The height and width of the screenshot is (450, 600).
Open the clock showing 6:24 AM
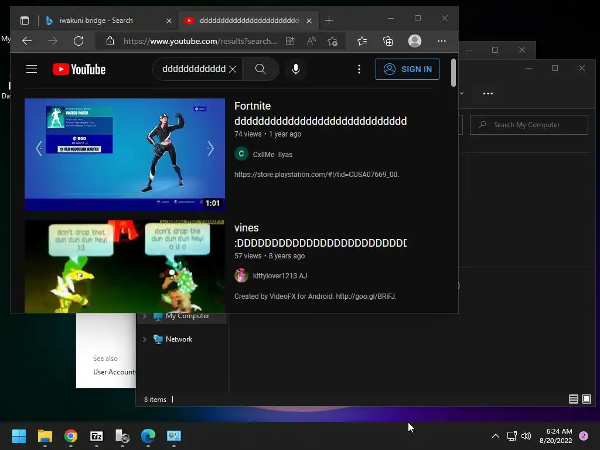pyautogui.click(x=556, y=436)
